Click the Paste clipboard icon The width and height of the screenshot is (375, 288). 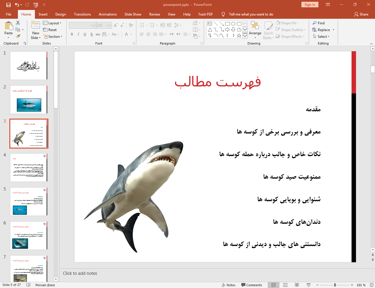tap(9, 27)
